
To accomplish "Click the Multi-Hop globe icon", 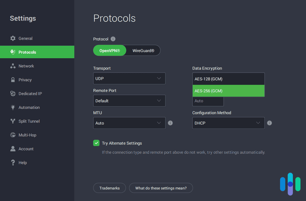I will click(x=13, y=135).
